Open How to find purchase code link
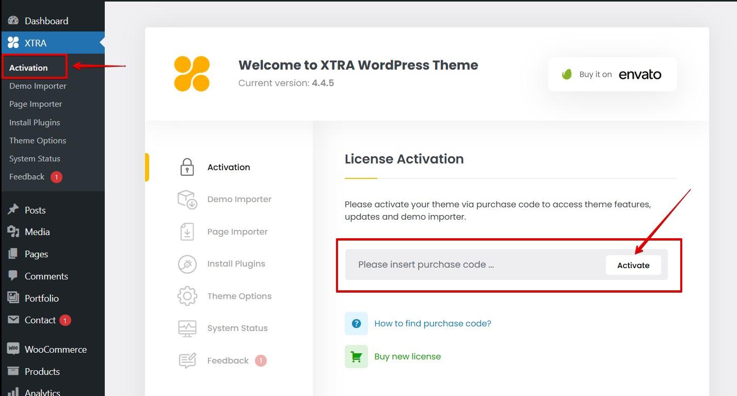This screenshot has height=396, width=737. (x=432, y=324)
